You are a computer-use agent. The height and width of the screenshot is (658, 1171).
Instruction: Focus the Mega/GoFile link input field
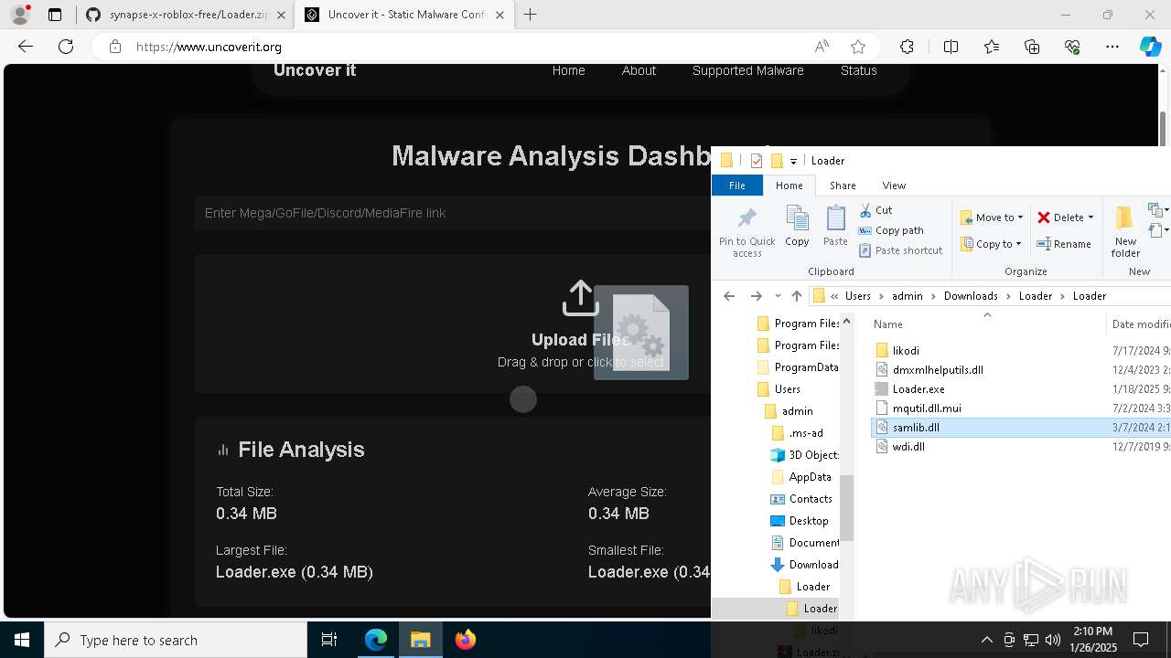(x=452, y=213)
